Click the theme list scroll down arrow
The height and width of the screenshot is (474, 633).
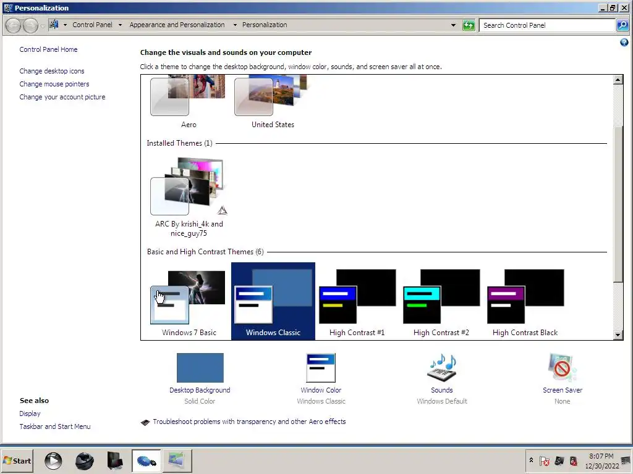point(618,335)
